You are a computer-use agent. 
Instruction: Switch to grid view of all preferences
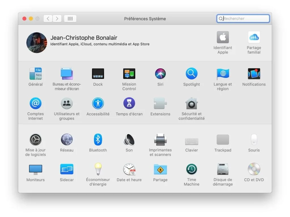coord(70,18)
